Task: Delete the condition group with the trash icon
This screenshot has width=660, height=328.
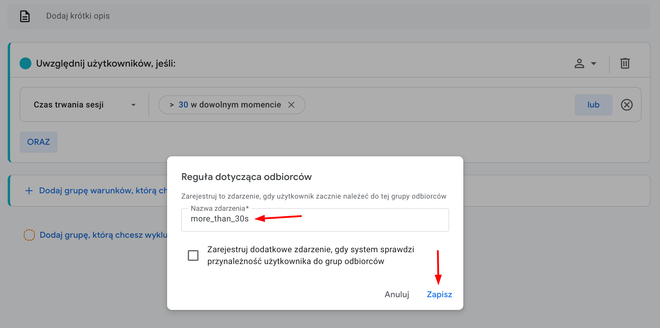Action: point(625,63)
